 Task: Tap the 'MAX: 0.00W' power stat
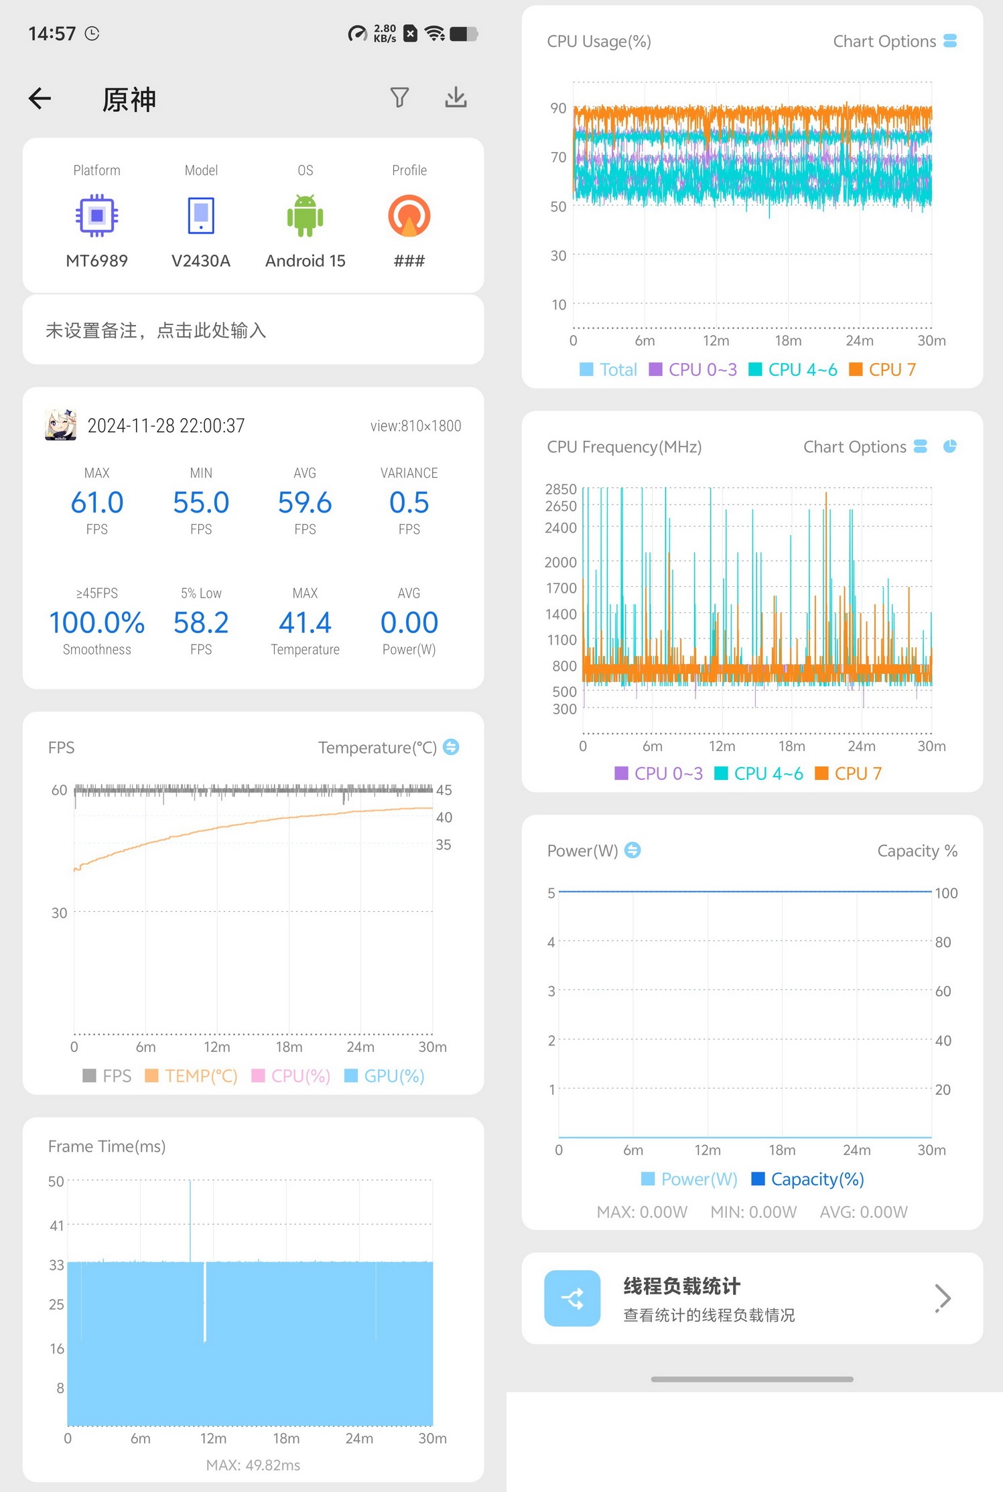click(642, 1212)
